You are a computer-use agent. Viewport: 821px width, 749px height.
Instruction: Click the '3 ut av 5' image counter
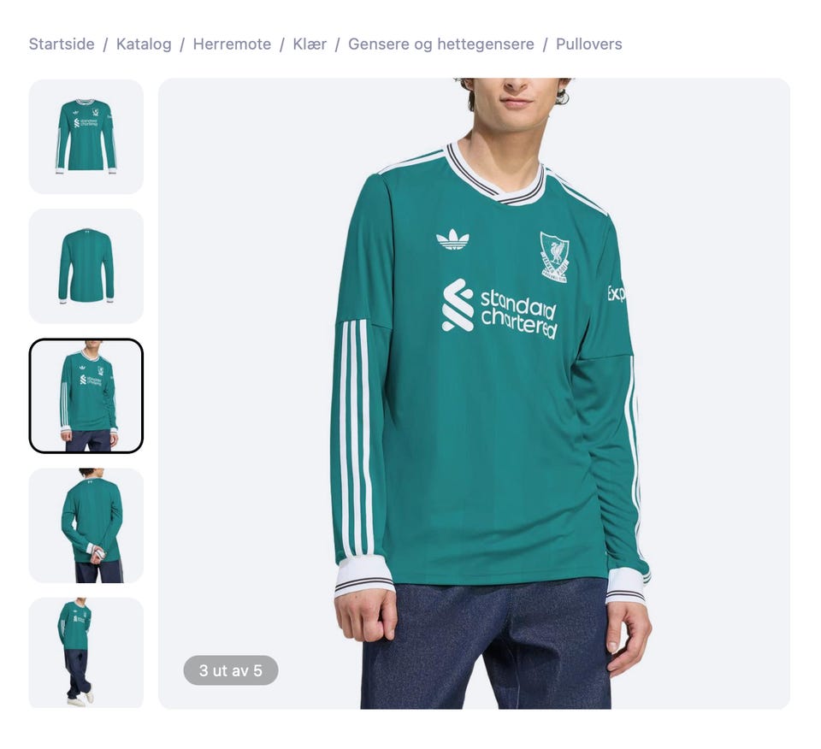click(x=230, y=670)
